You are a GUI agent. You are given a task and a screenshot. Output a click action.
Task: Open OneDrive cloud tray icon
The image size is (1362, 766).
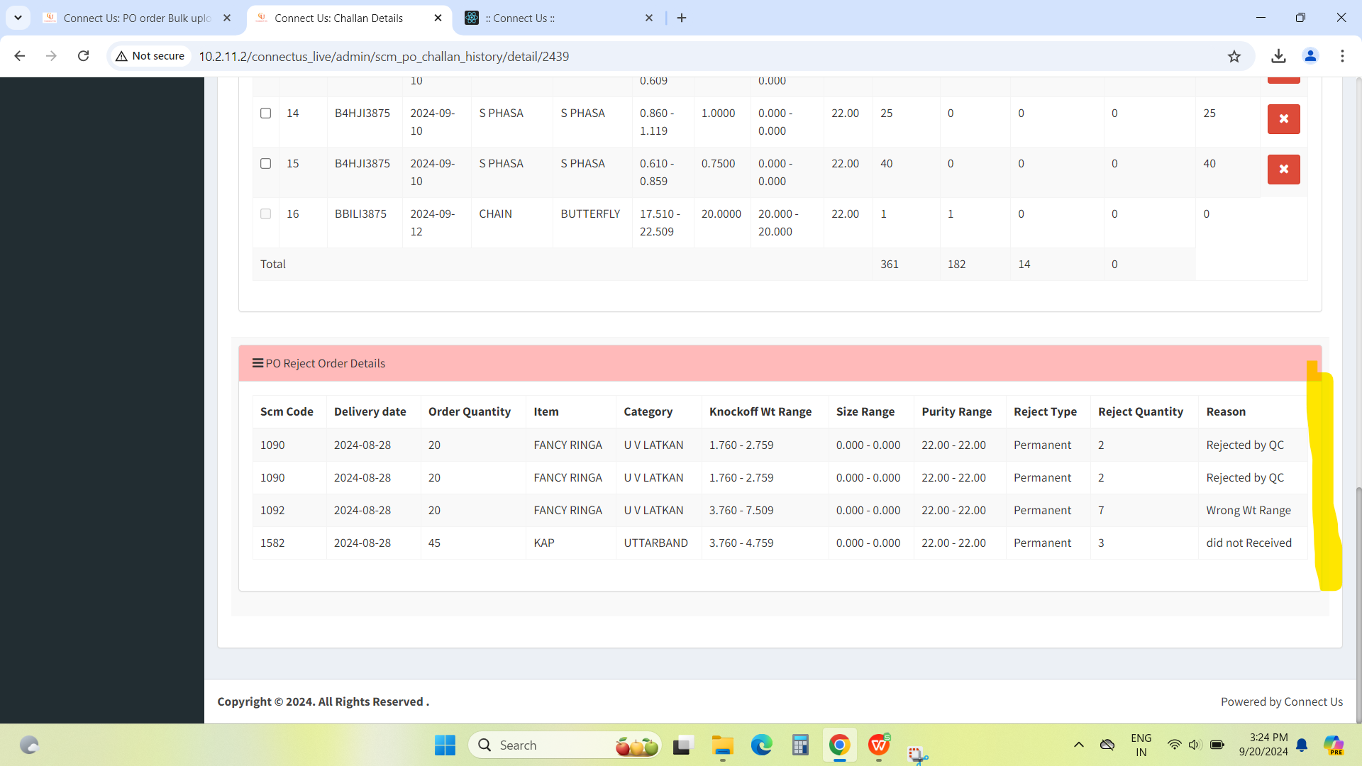(1107, 745)
